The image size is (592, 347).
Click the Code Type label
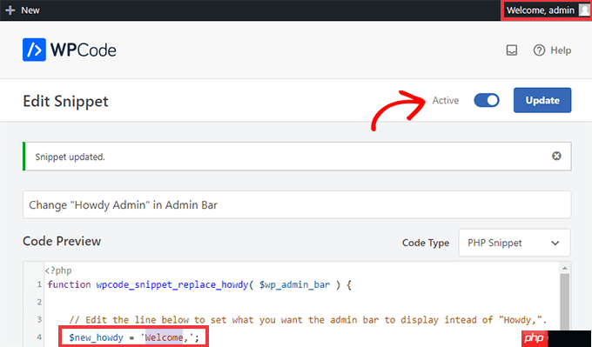pyautogui.click(x=426, y=243)
